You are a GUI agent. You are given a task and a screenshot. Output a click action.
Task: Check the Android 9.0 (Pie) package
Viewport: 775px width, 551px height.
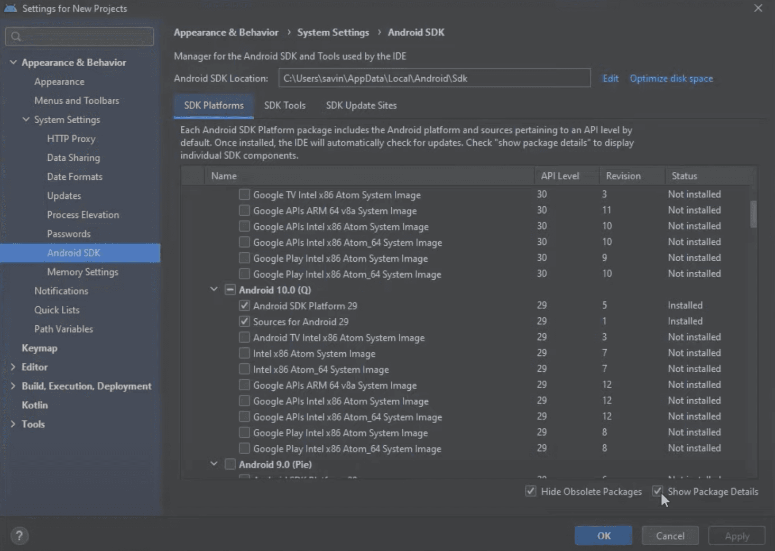[230, 464]
